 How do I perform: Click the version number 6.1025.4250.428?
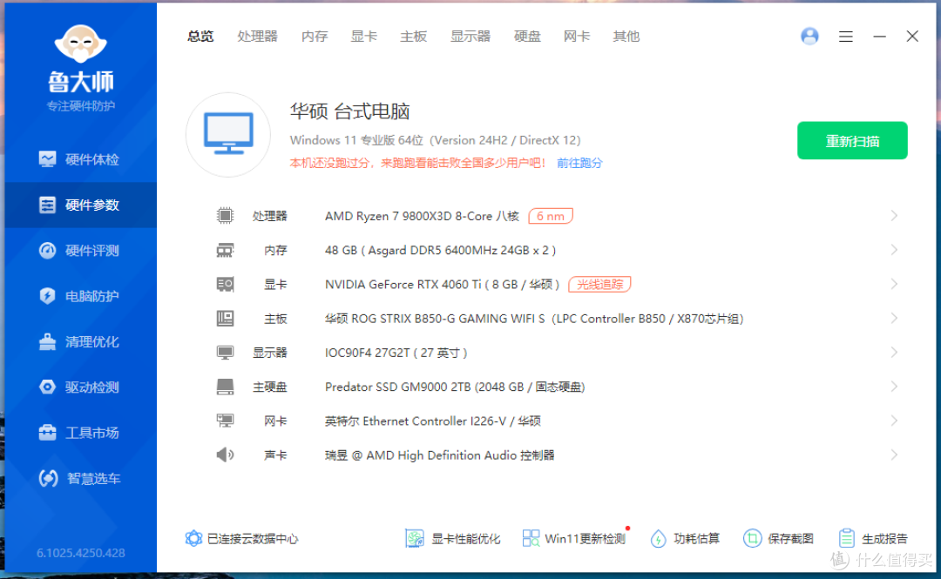click(80, 553)
